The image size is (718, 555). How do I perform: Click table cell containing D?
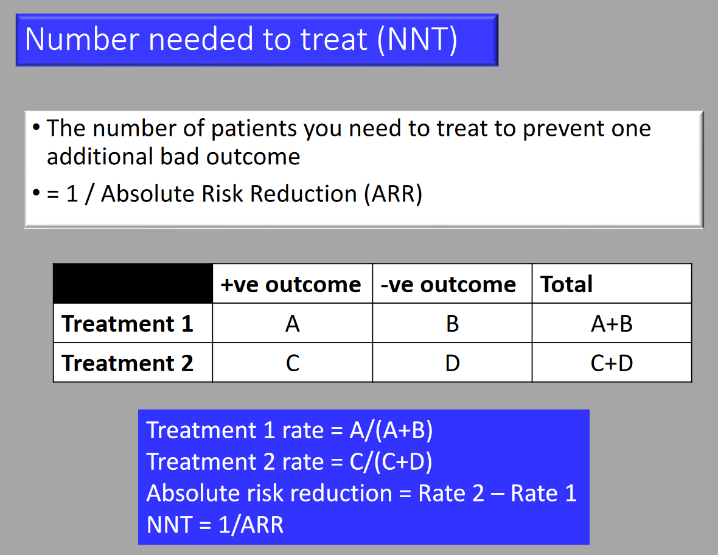(x=452, y=362)
